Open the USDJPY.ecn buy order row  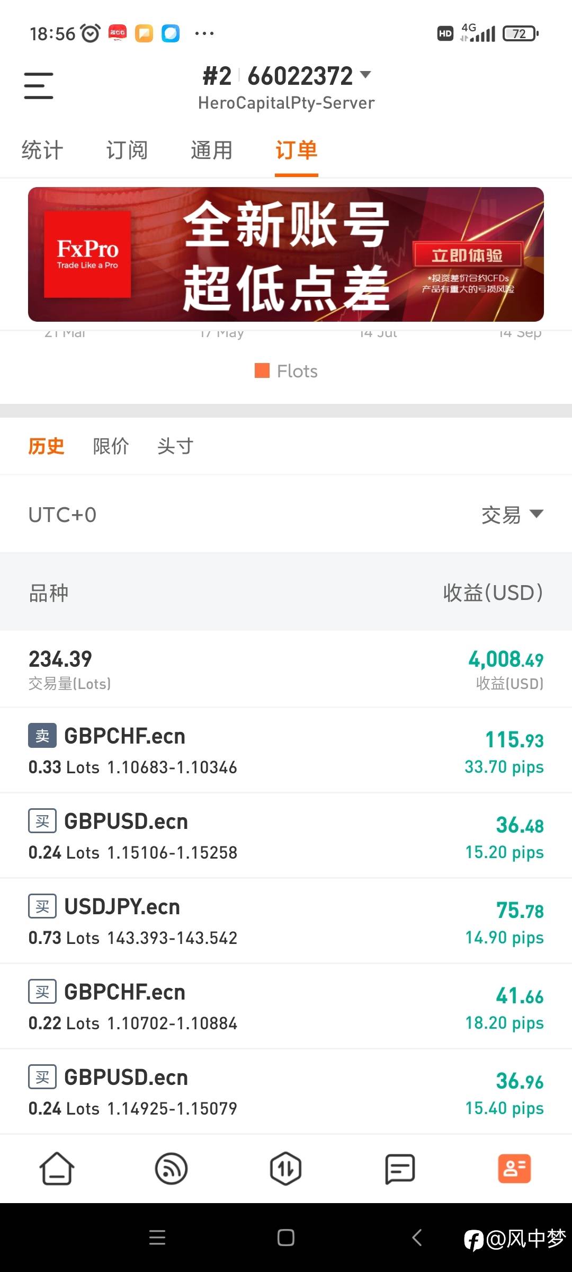click(286, 921)
